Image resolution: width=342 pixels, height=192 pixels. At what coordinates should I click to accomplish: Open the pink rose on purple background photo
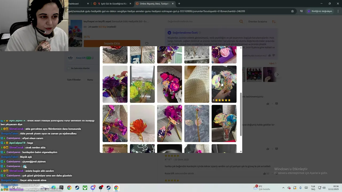224,55
